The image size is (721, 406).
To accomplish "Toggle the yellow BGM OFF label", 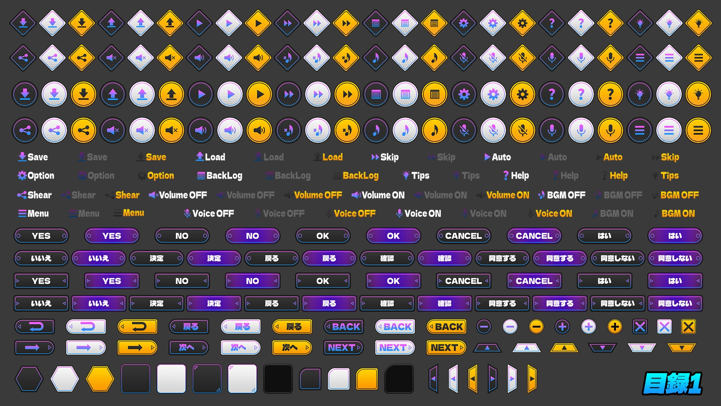I will click(676, 195).
